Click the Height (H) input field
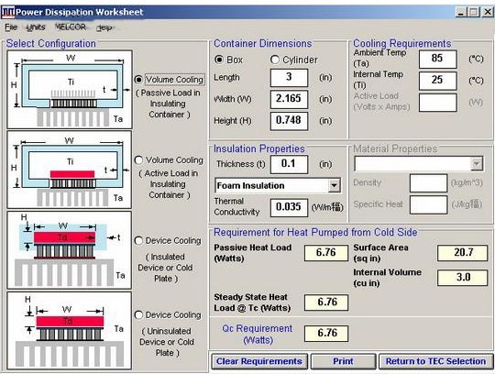 [289, 121]
